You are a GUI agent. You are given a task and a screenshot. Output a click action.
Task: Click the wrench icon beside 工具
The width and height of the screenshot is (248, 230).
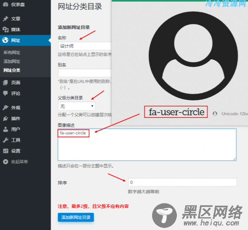(5, 140)
